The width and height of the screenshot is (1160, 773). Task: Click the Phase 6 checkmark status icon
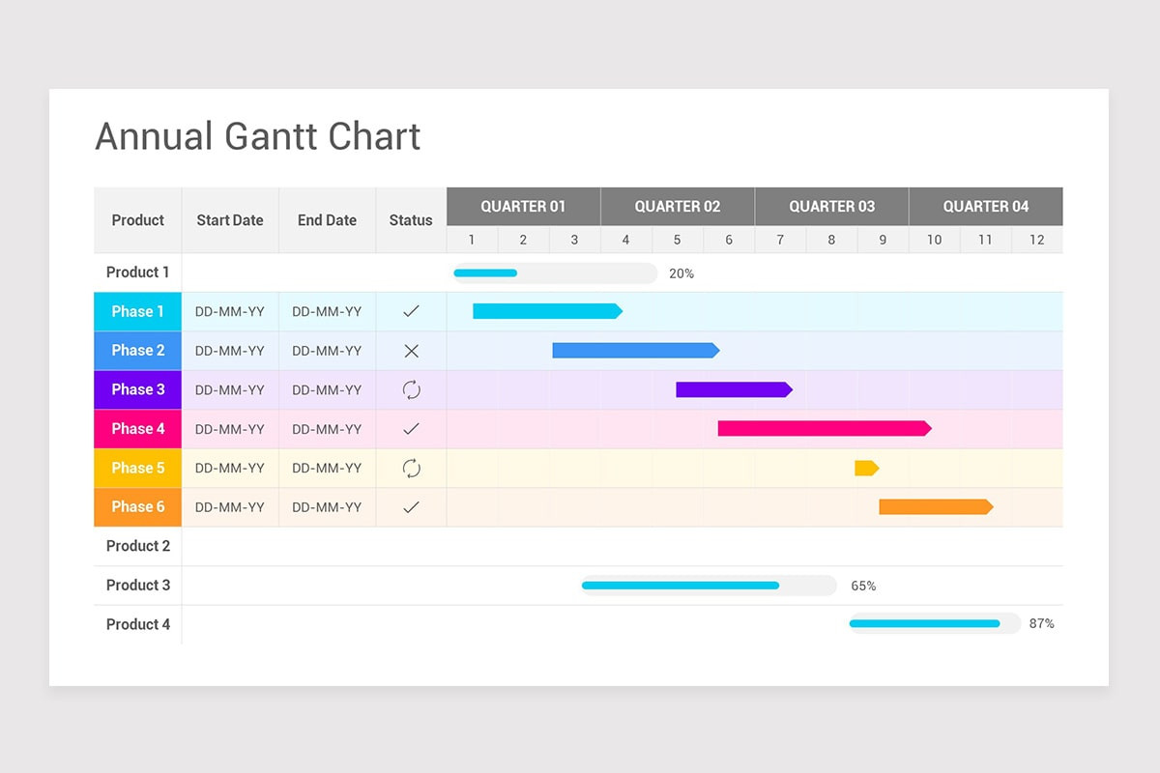(x=410, y=506)
